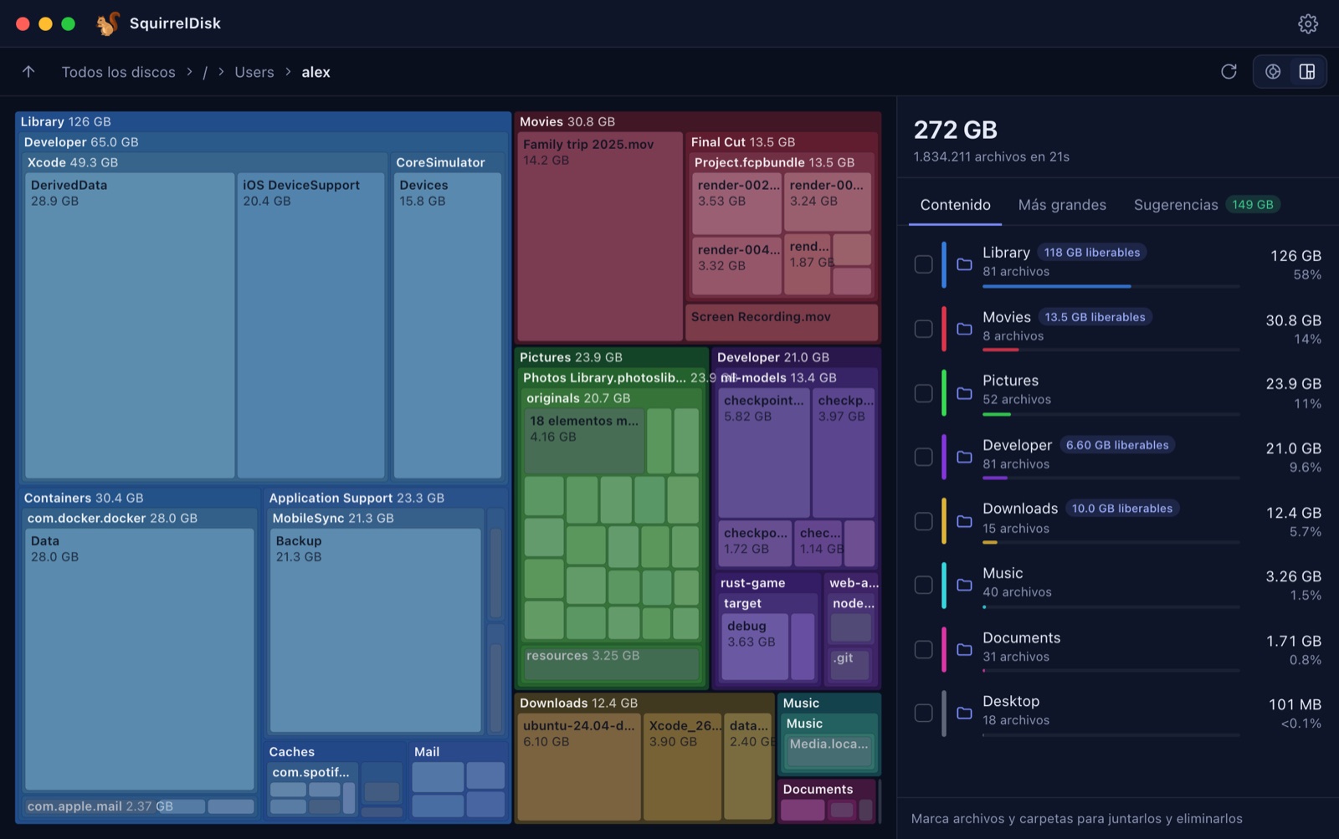The width and height of the screenshot is (1339, 839).
Task: Click the 13.5 GB liberables badge
Action: point(1095,317)
